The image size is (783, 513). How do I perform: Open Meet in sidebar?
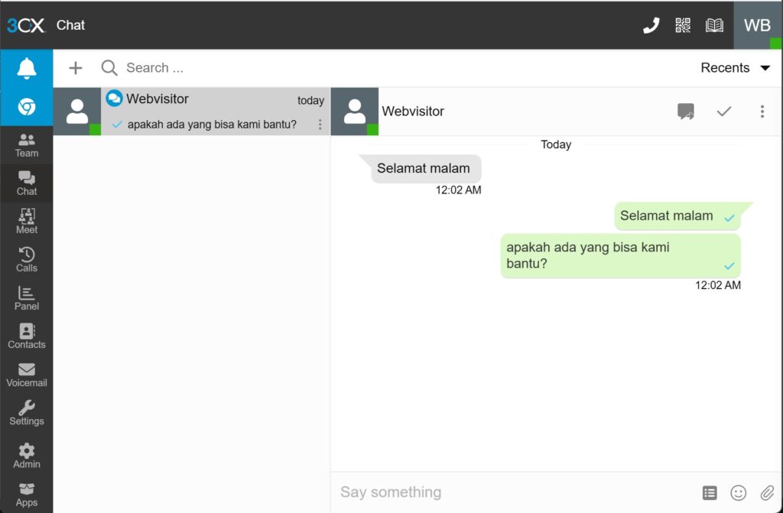[x=27, y=221]
